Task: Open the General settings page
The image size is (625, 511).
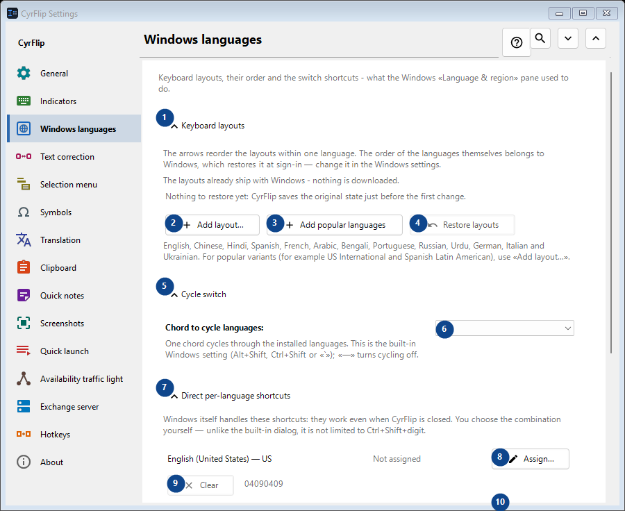Action: [74, 74]
